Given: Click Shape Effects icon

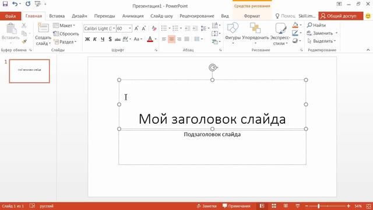Looking at the screenshot, I should (x=295, y=41).
